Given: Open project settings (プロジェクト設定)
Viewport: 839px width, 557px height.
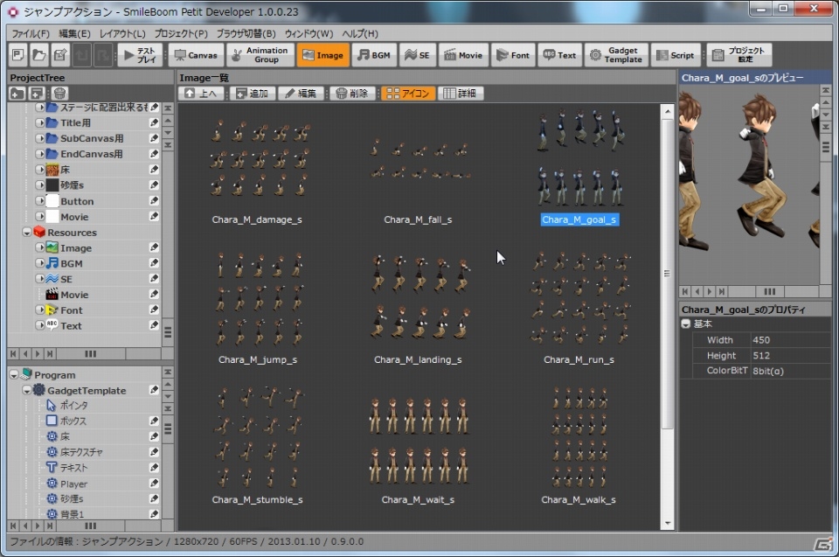Looking at the screenshot, I should (739, 55).
